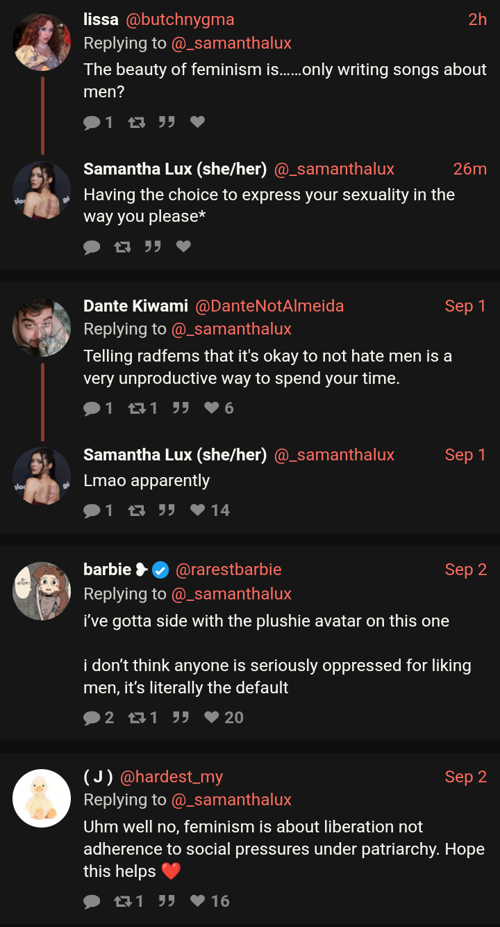Viewport: 500px width, 927px height.
Task: Retweet barbie's plushie avatar tweet
Action: [x=137, y=718]
